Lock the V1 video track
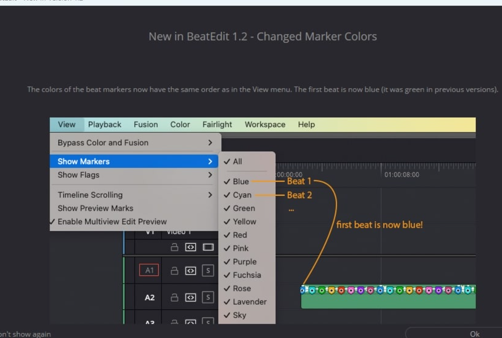Viewport: 502px width, 338px height. click(x=174, y=247)
